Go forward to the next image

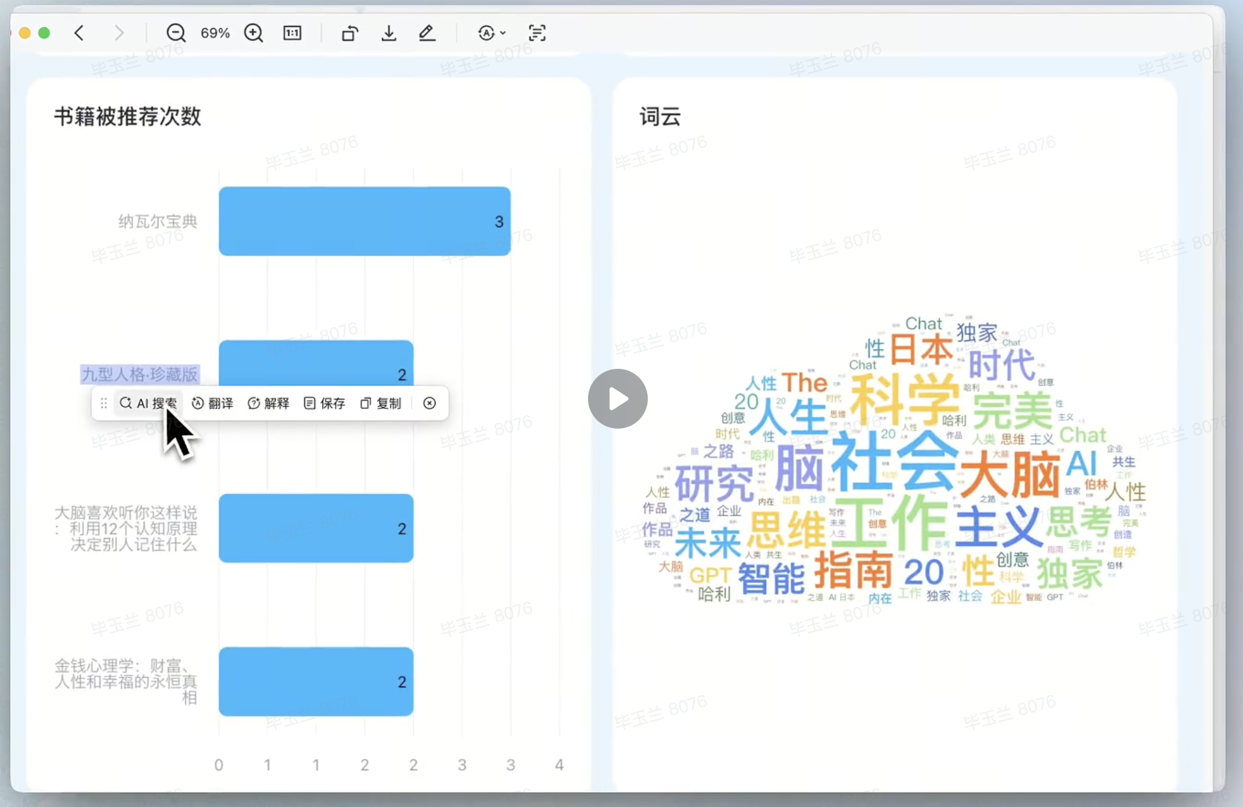click(x=119, y=33)
